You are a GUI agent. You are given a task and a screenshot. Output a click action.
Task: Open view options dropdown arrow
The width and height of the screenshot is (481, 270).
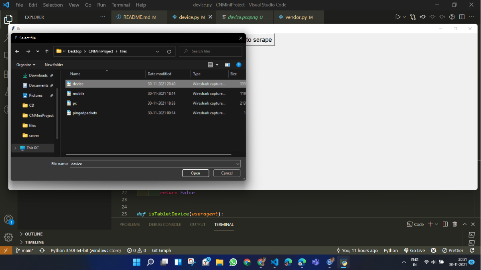[217, 65]
